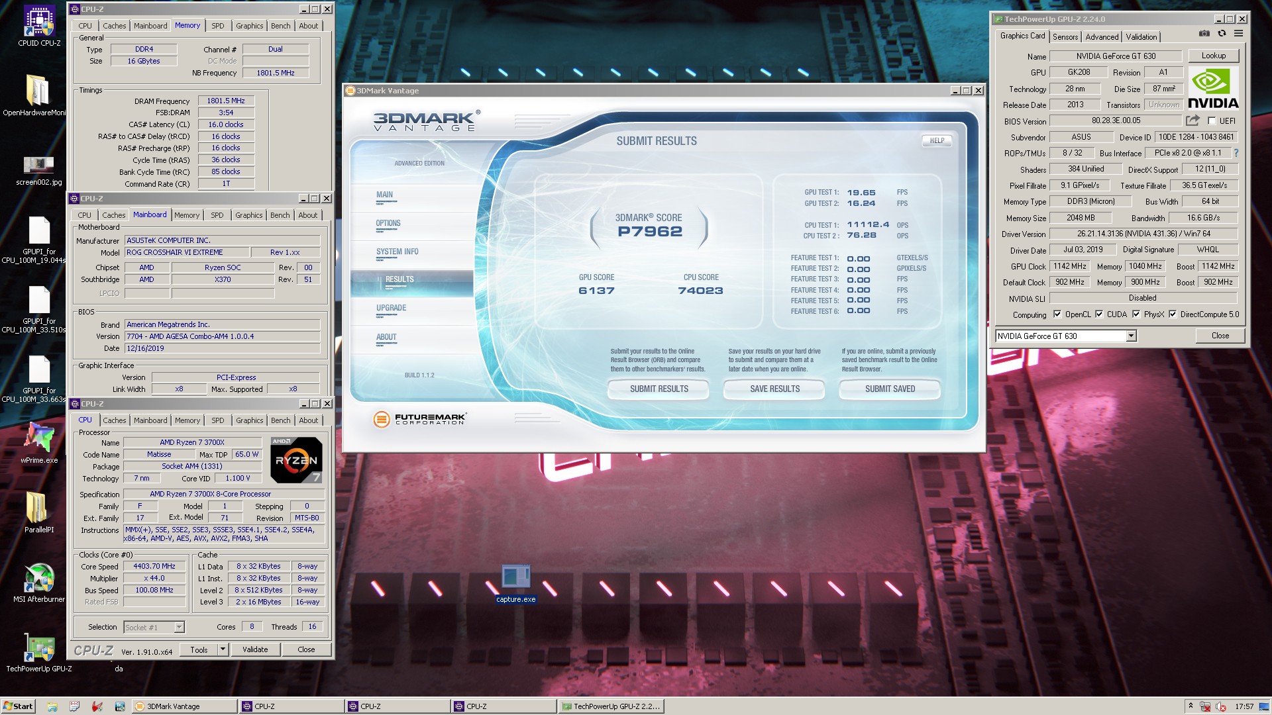
Task: Click the GPU-Z refresh icon
Action: (x=1222, y=34)
